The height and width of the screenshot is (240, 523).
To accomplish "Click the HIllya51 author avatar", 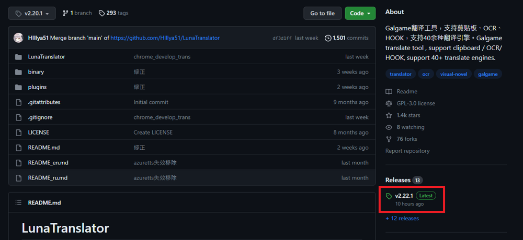I will coord(19,38).
